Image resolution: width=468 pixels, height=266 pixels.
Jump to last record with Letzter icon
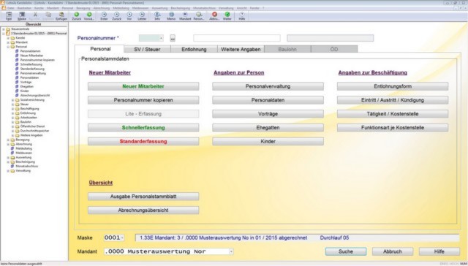click(x=142, y=15)
